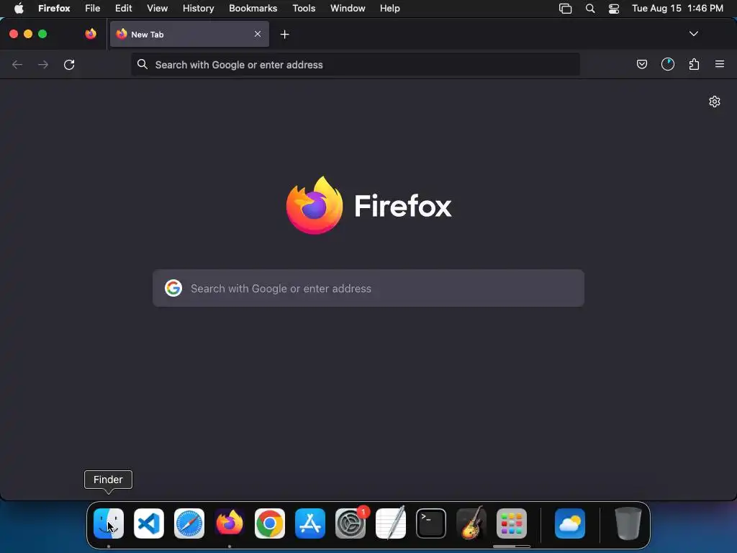Open Control Center in menu bar
The width and height of the screenshot is (737, 553).
pos(614,9)
